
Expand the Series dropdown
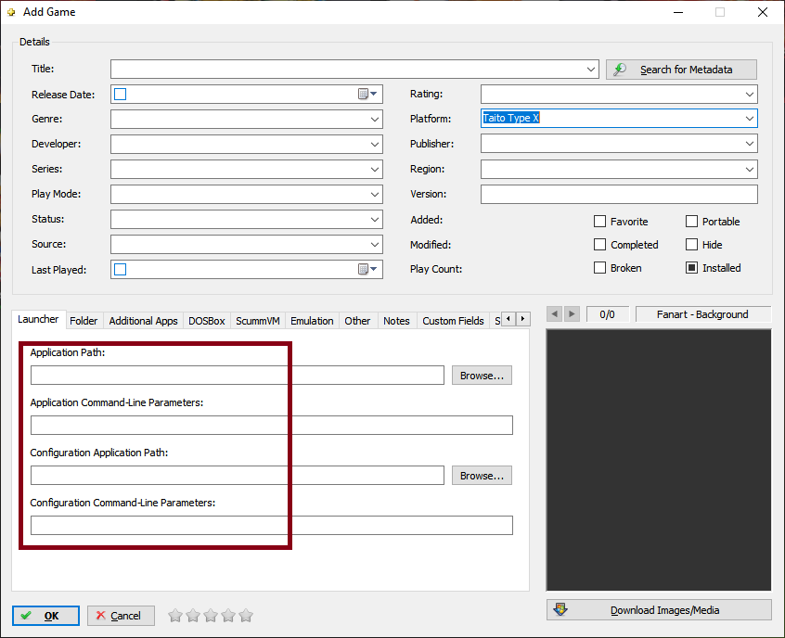[x=375, y=169]
